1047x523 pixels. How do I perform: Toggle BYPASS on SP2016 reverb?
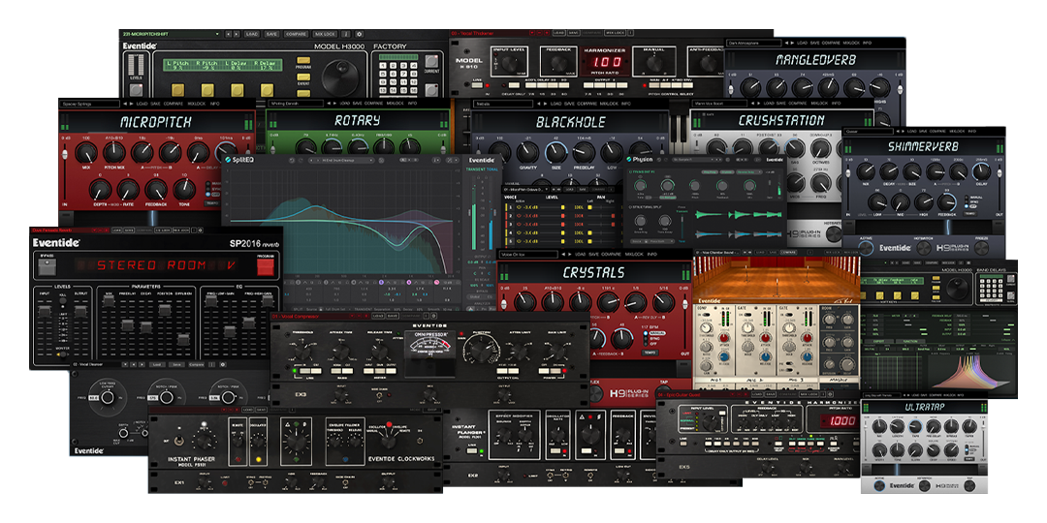click(x=47, y=267)
